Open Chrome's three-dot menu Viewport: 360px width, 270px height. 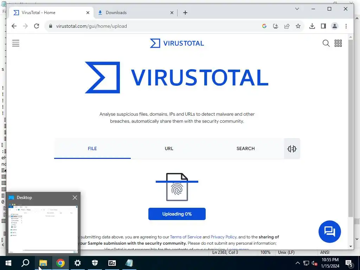(x=346, y=26)
